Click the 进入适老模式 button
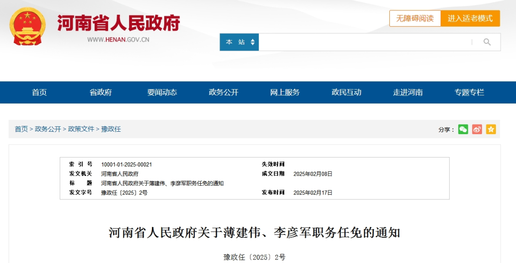The height and width of the screenshot is (263, 516). pyautogui.click(x=470, y=19)
